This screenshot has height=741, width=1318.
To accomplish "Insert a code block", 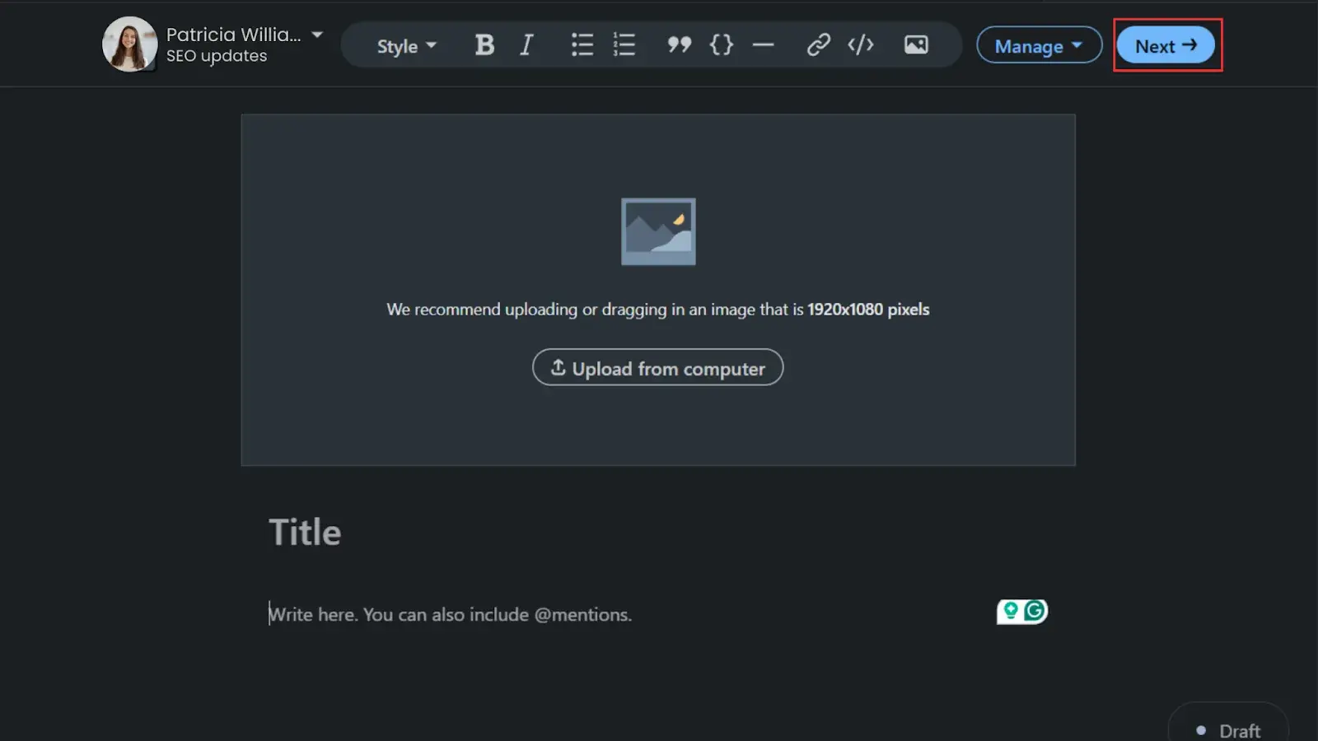I will (x=860, y=45).
